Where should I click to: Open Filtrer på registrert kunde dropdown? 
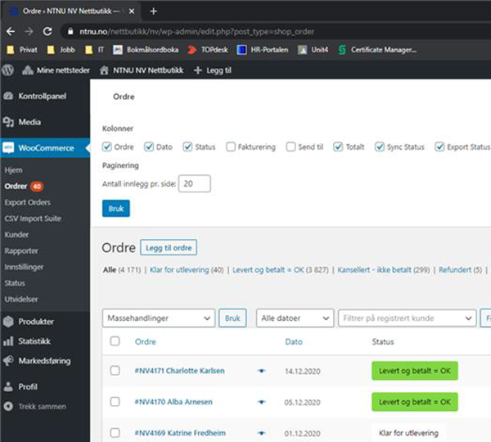407,318
